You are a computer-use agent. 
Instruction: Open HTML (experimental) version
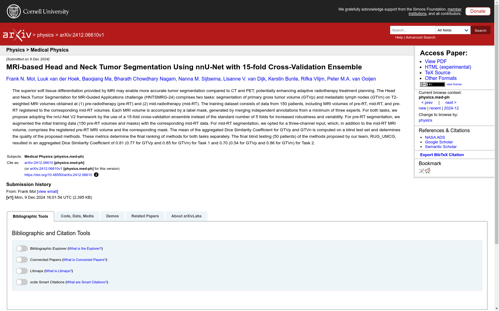[x=448, y=67]
